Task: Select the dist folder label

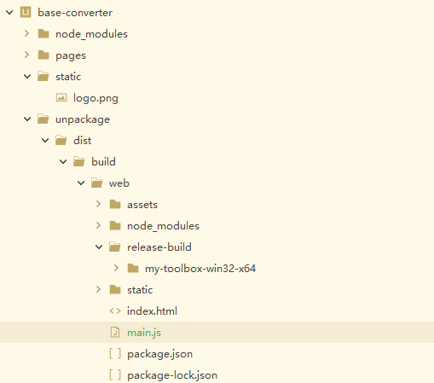Action: [83, 141]
